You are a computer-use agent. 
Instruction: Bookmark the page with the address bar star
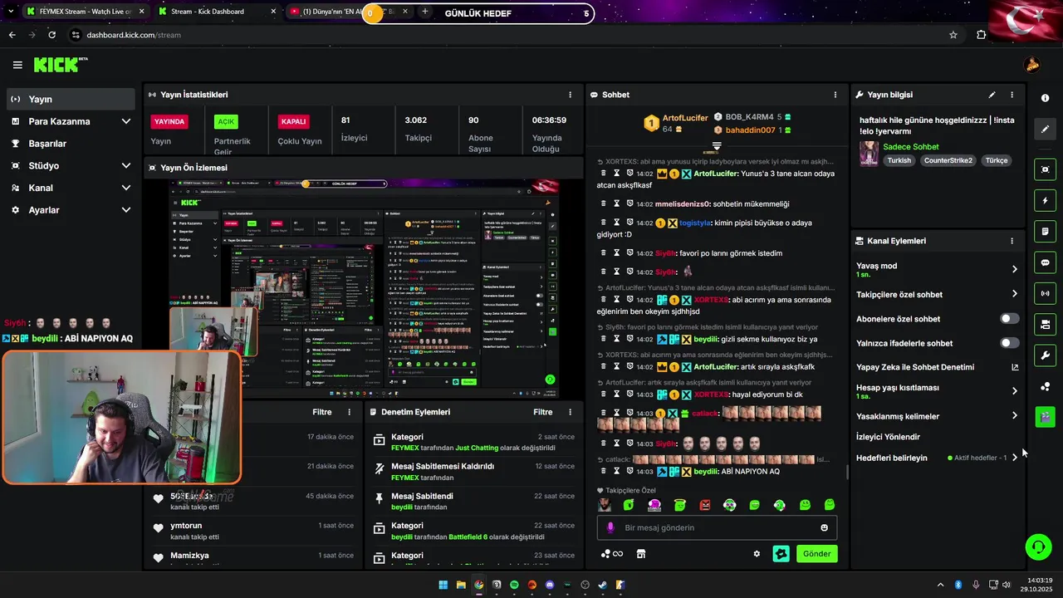(953, 35)
